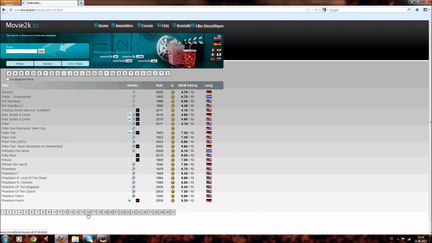Open the Petulia movie link
Viewport: 432px width, 243px height.
(6, 160)
